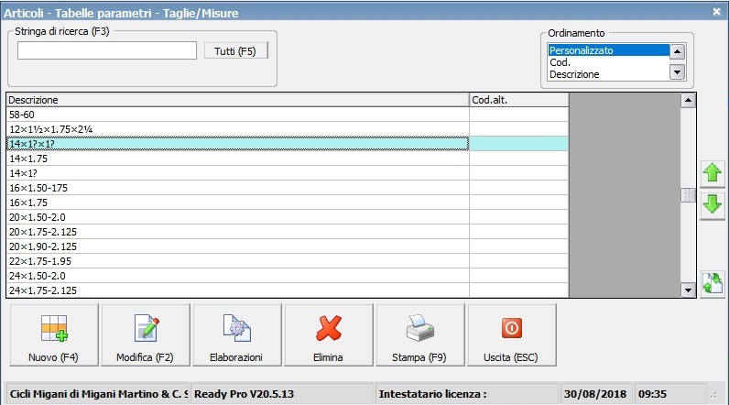Viewport: 729px width, 405px height.
Task: Click the refresh document icon with green arrows
Action: [x=713, y=283]
